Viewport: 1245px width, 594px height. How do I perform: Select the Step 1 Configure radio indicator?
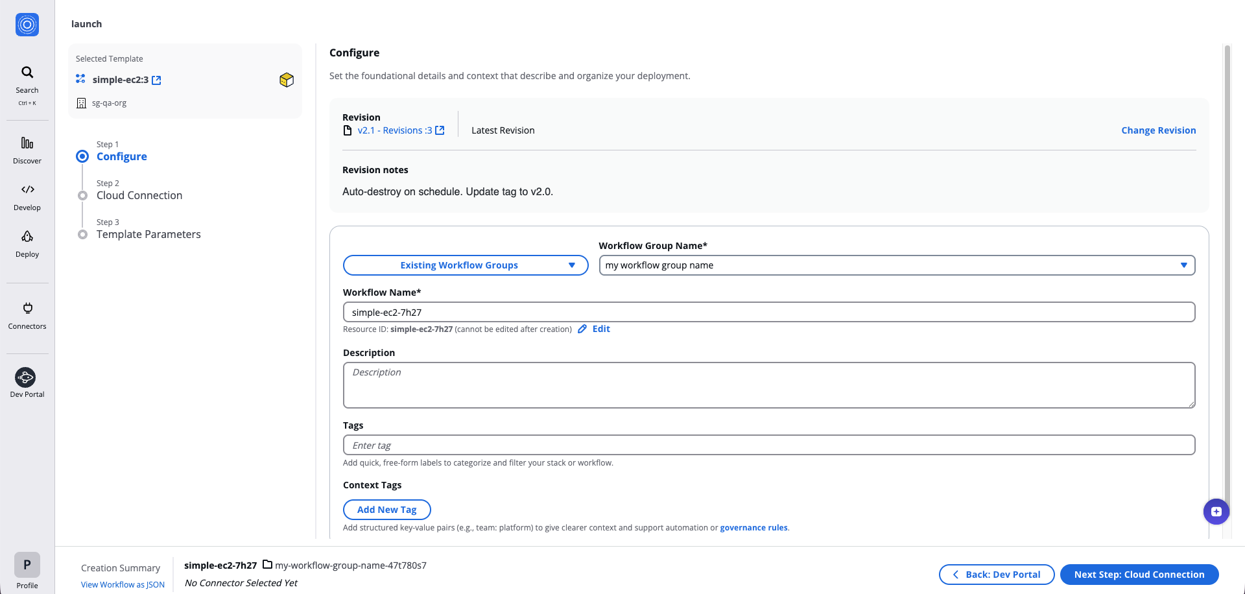click(82, 156)
